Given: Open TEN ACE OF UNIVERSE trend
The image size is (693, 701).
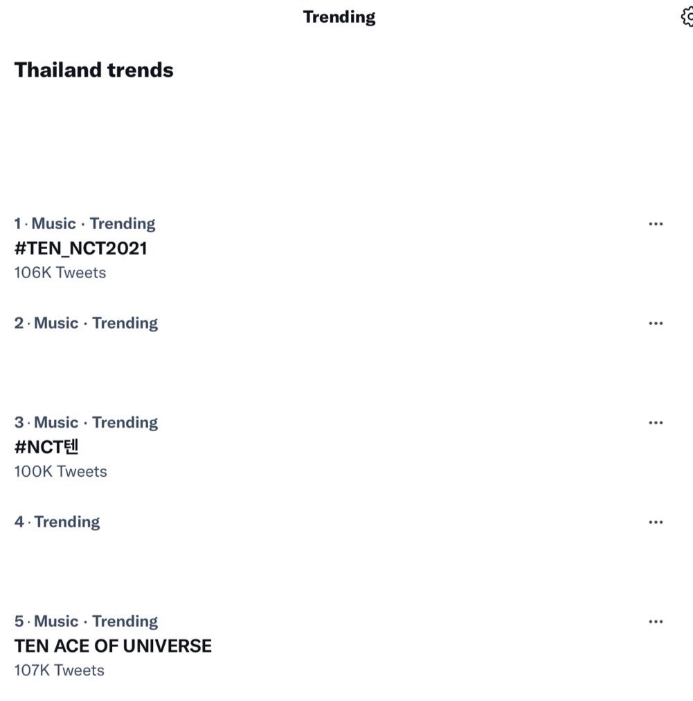Looking at the screenshot, I should 113,646.
